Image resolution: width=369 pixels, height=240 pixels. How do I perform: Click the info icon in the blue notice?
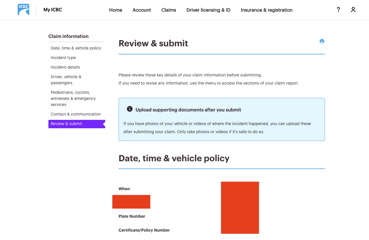tap(130, 109)
